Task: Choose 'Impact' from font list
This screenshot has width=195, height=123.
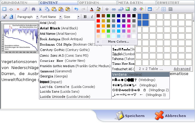Action: pyautogui.click(x=51, y=82)
